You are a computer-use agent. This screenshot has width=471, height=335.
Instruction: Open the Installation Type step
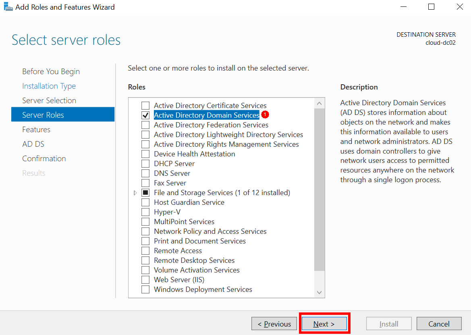click(49, 86)
